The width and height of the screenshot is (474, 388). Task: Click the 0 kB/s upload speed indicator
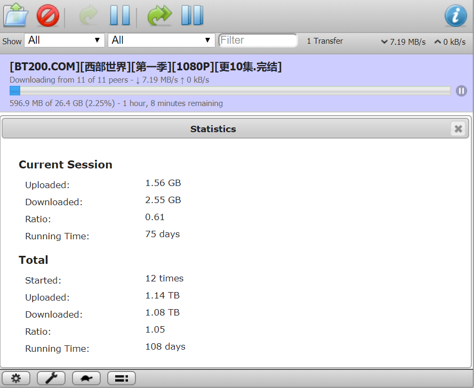pos(450,42)
